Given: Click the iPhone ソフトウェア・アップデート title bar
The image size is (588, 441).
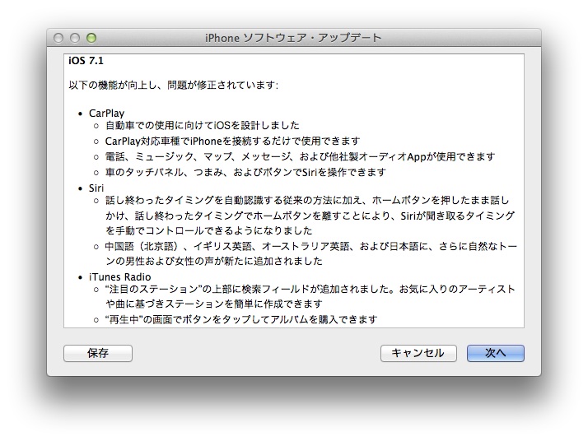Looking at the screenshot, I should (293, 38).
